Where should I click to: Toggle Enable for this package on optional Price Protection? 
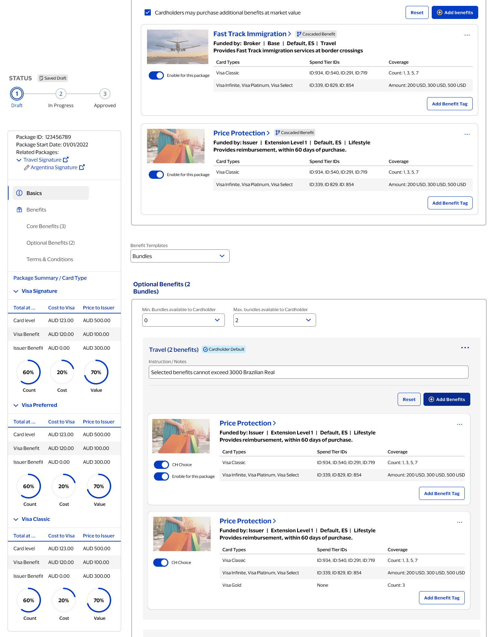[x=161, y=476]
